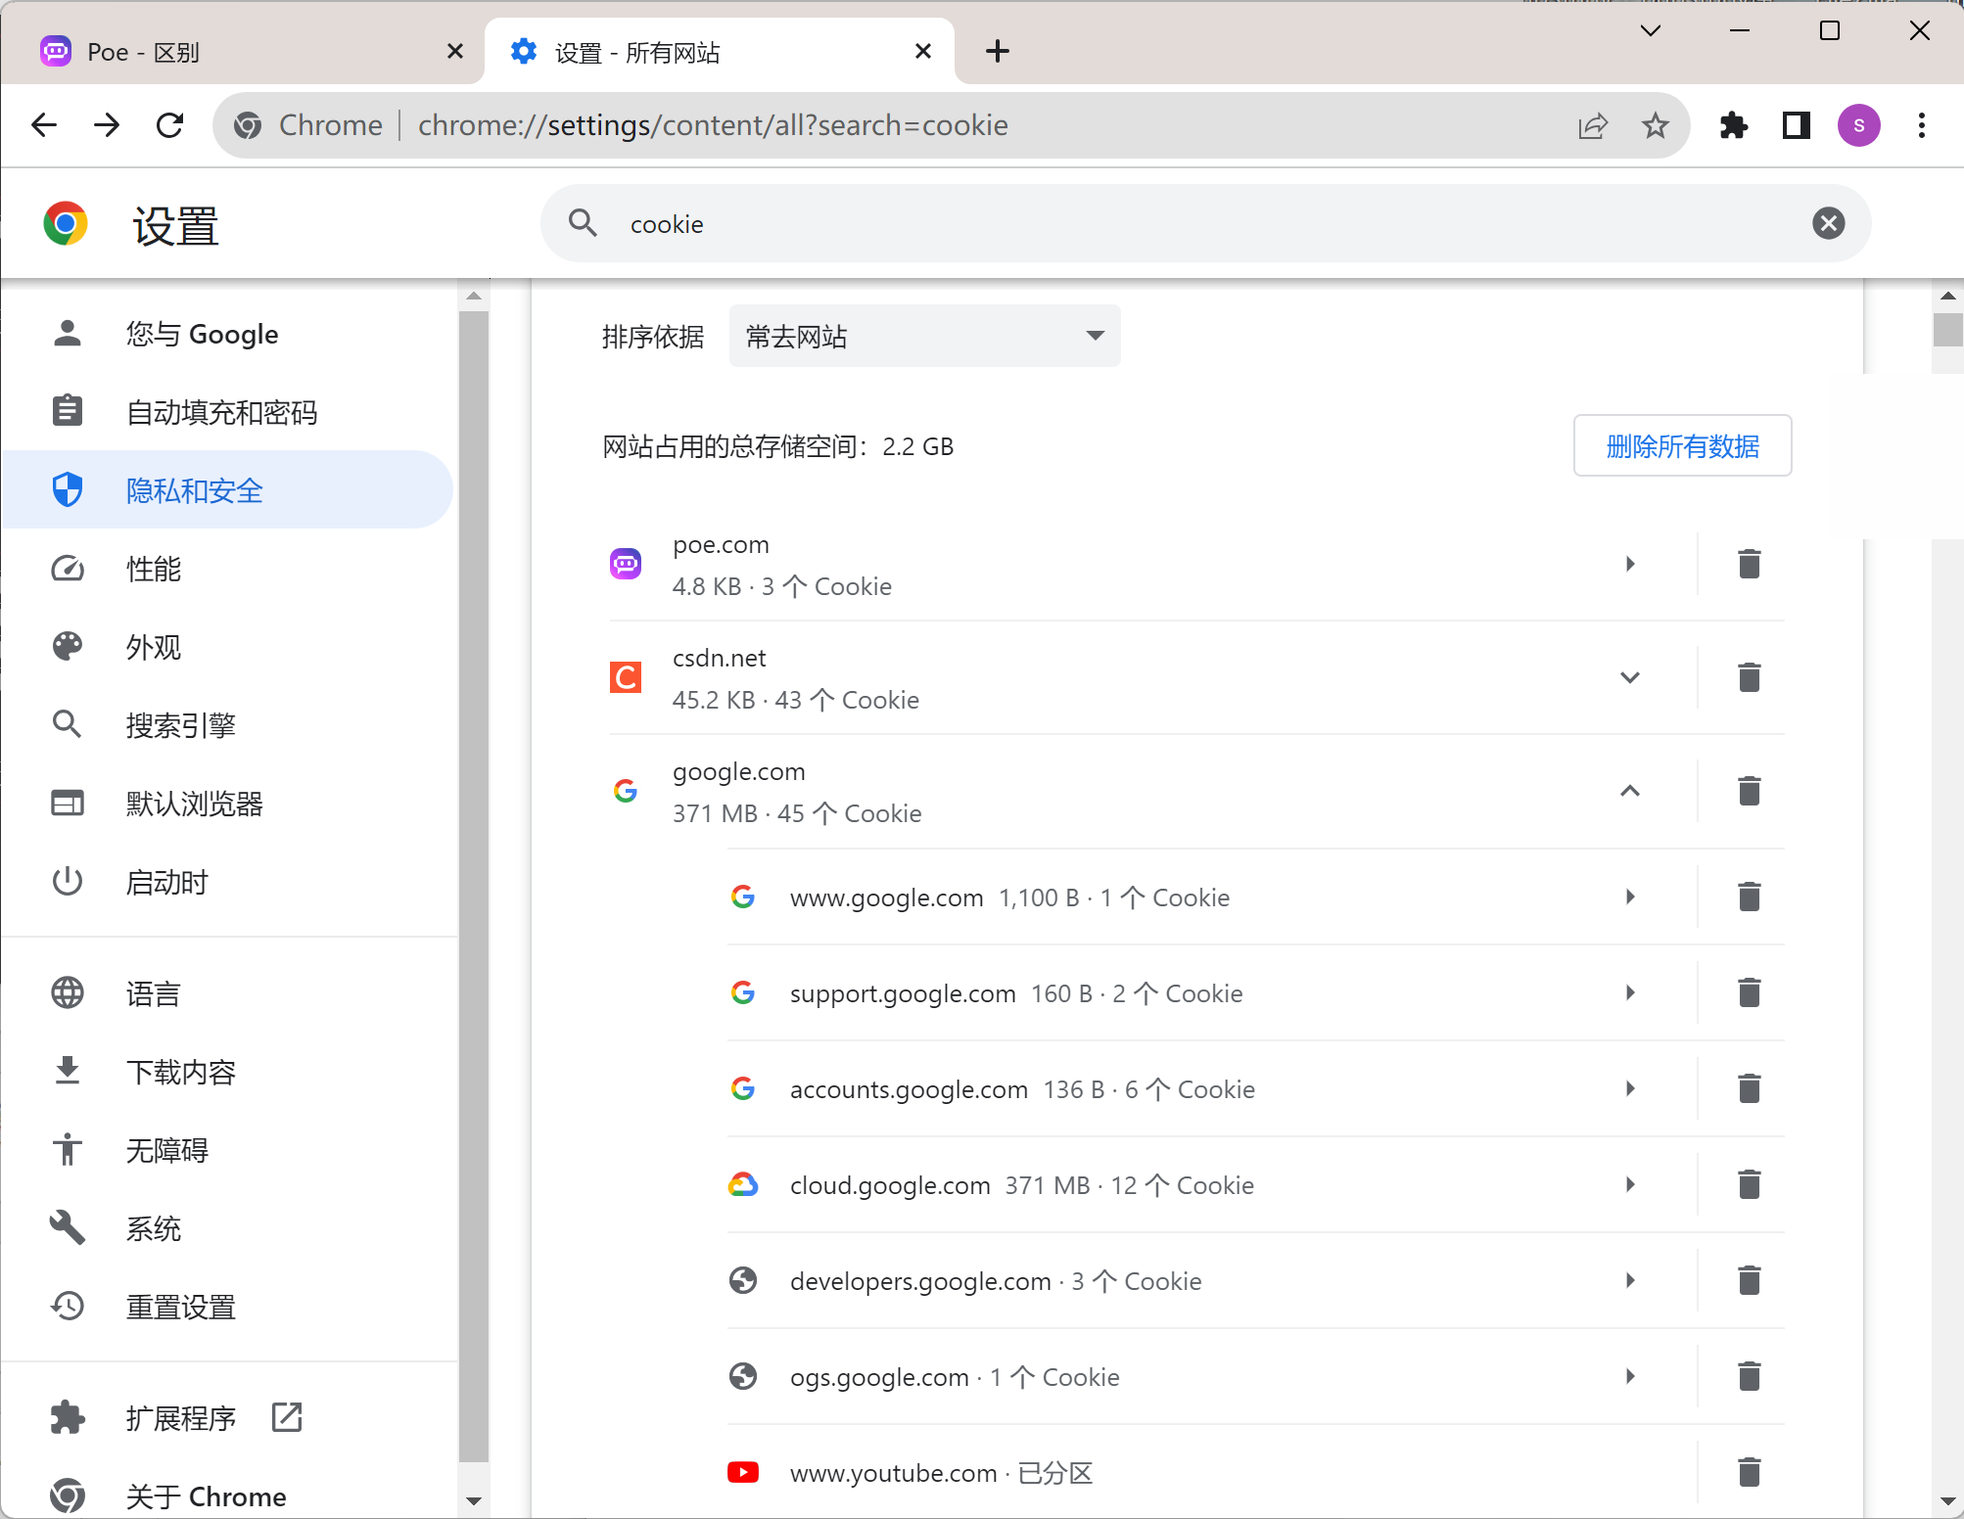The width and height of the screenshot is (1964, 1519).
Task: Collapse the google.com site group
Action: 1629,791
